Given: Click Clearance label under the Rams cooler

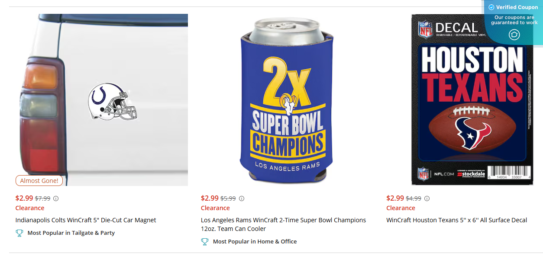Looking at the screenshot, I should point(215,208).
